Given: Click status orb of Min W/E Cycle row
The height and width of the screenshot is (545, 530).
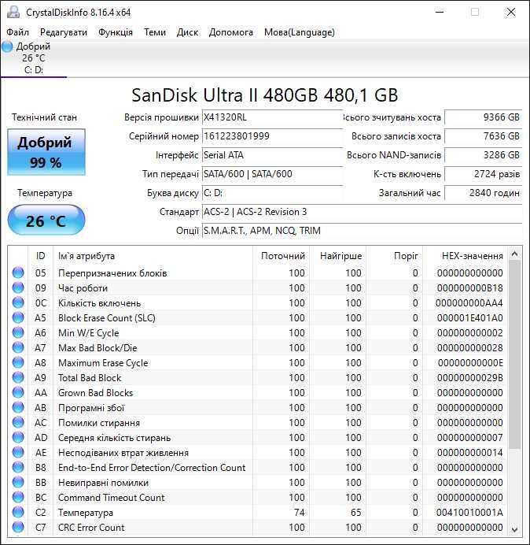Looking at the screenshot, I should click(x=18, y=332).
